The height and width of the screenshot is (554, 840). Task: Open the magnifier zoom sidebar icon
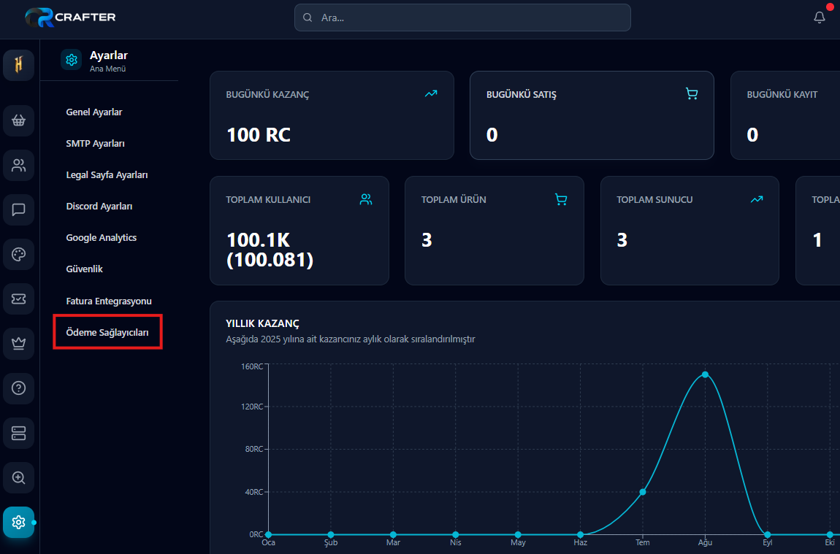[19, 477]
